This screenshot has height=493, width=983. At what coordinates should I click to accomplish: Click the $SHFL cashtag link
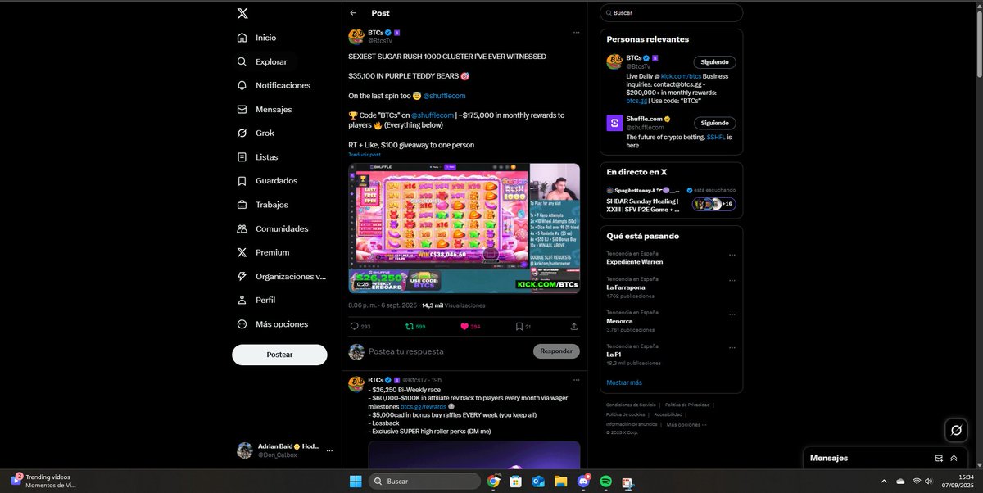[715, 137]
